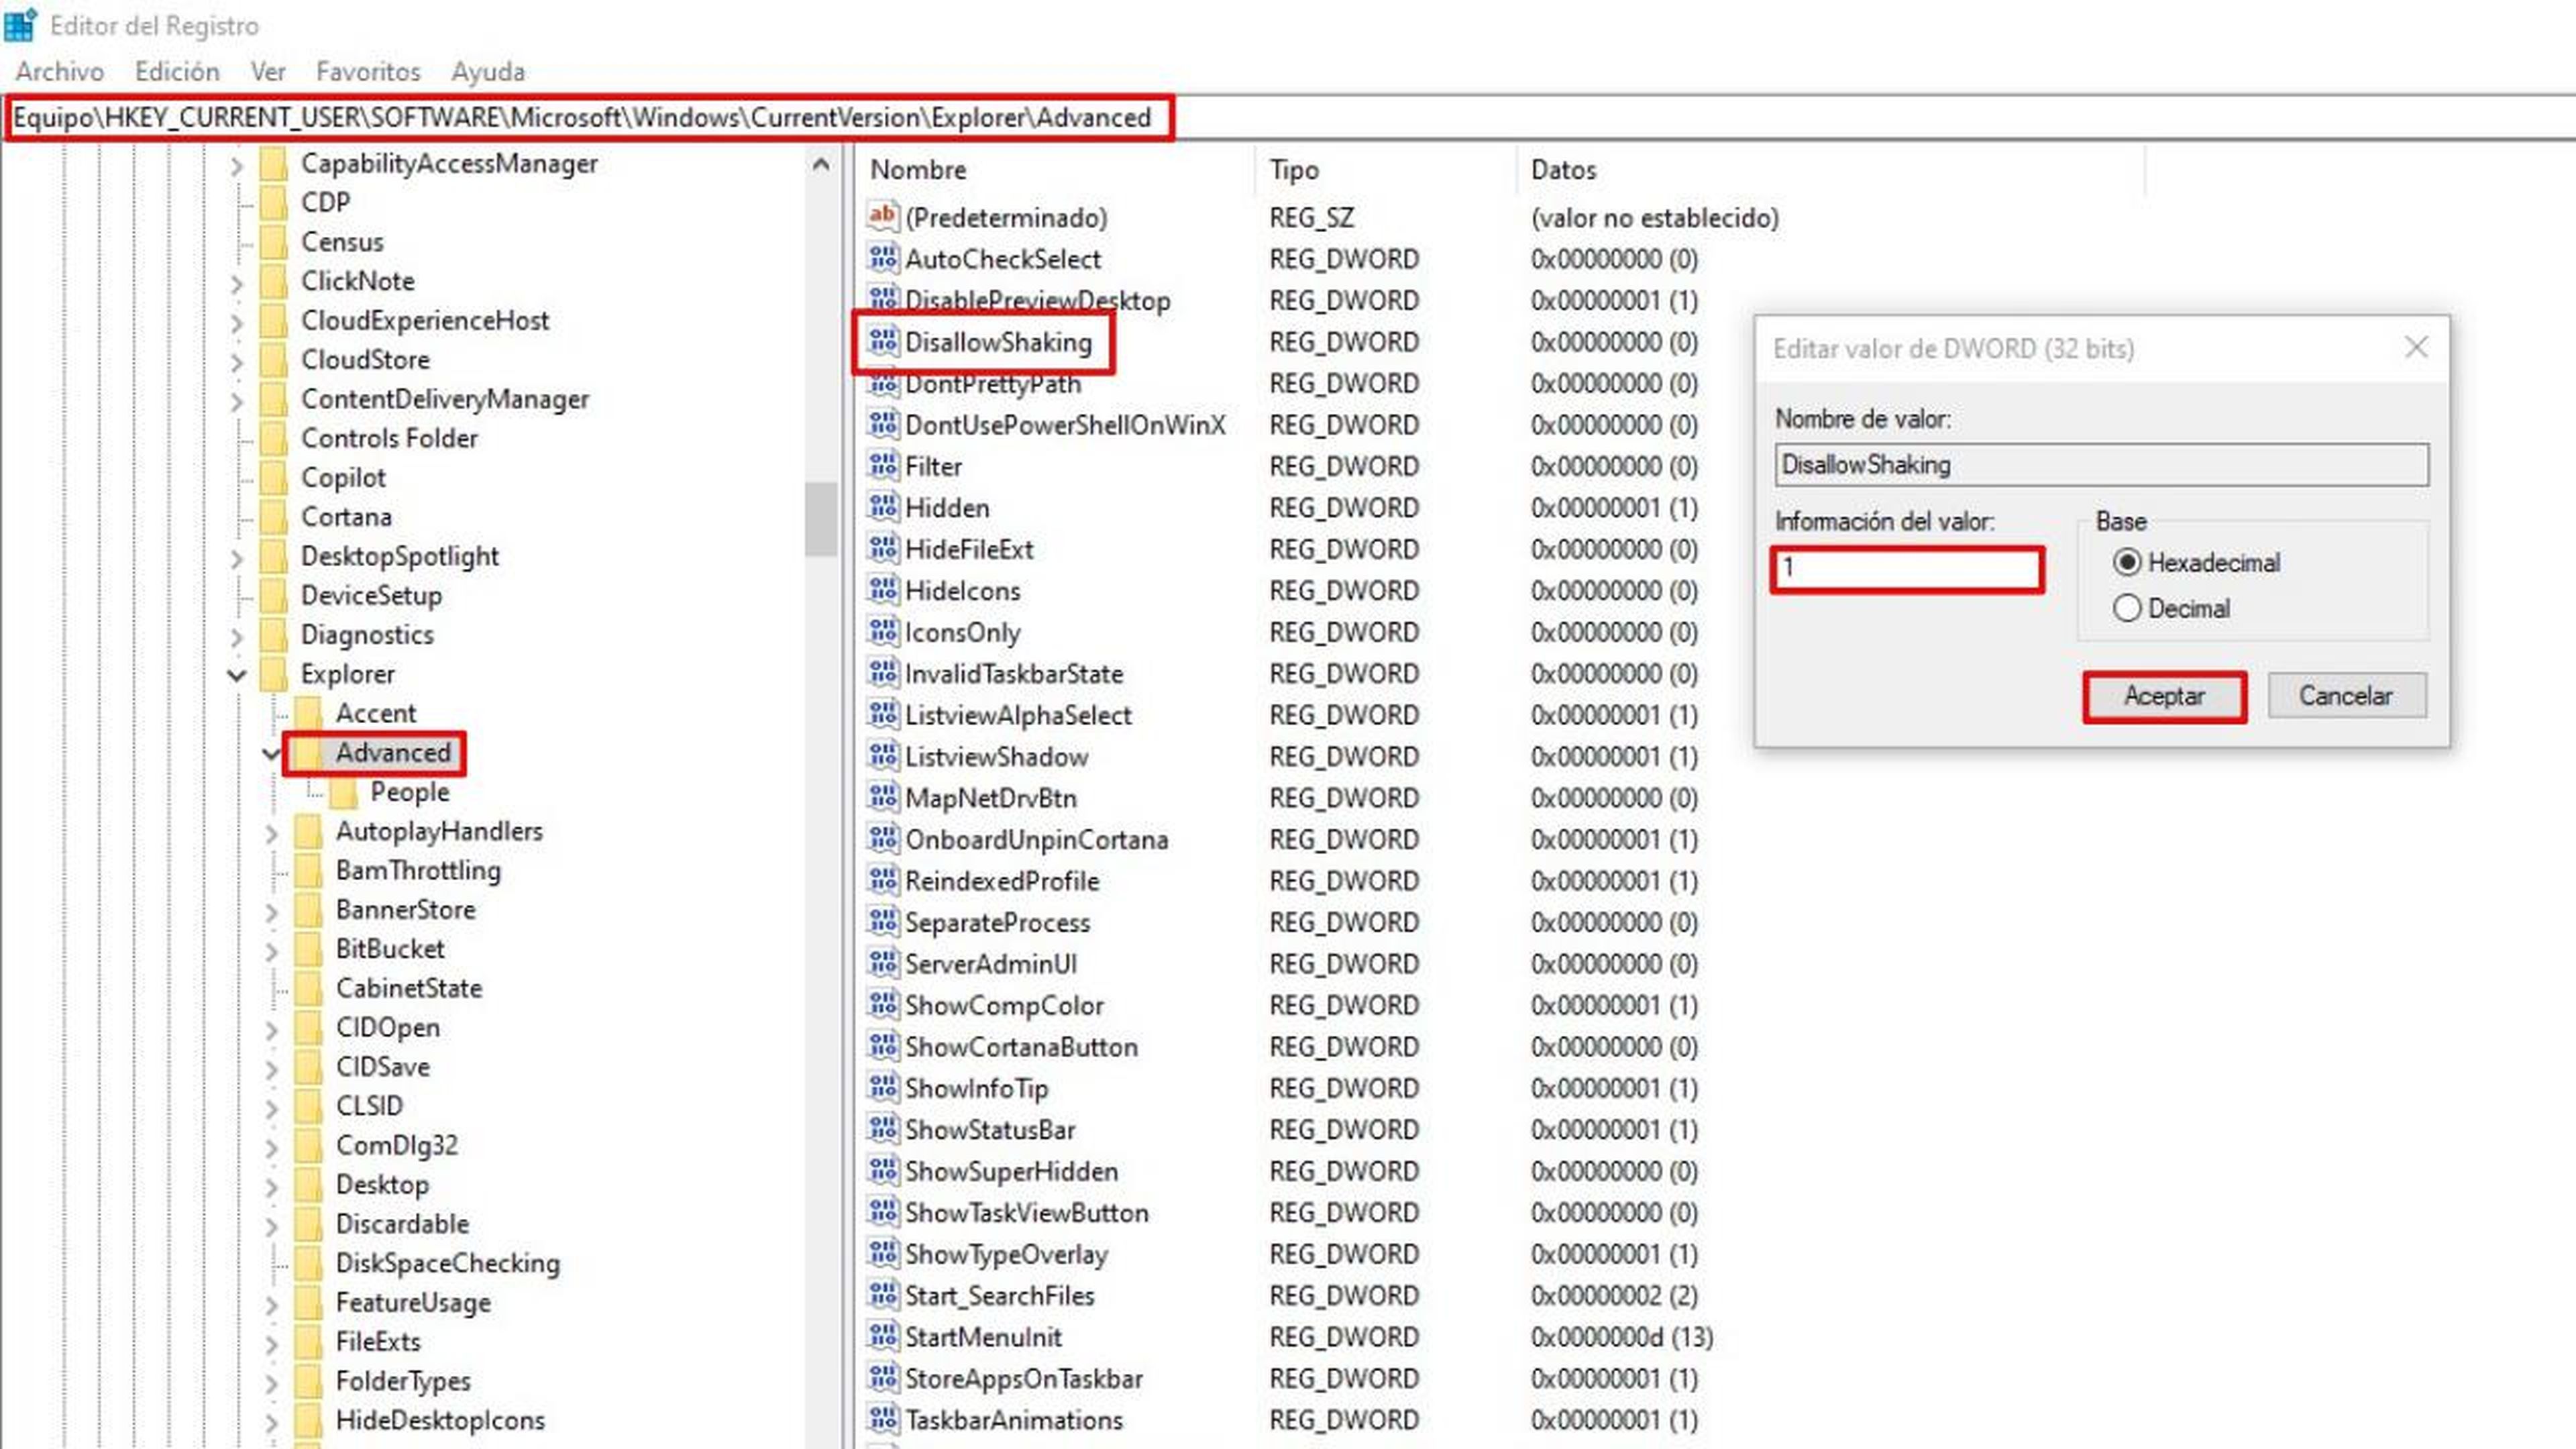
Task: Click the ShowInfoTip DWORD icon
Action: (882, 1087)
